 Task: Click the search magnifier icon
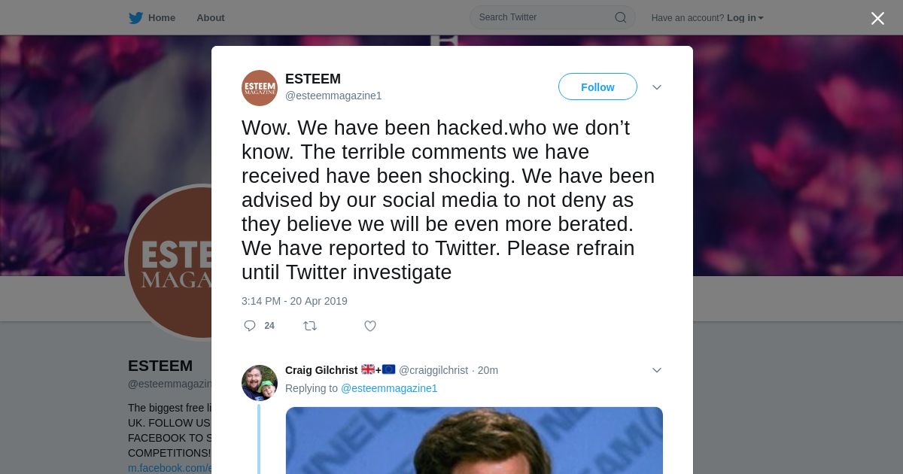tap(620, 18)
